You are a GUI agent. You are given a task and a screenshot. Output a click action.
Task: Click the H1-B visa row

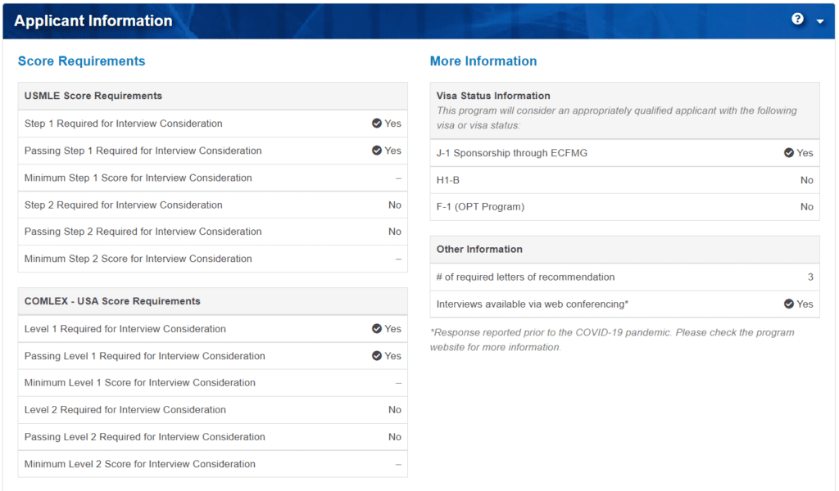click(x=624, y=180)
